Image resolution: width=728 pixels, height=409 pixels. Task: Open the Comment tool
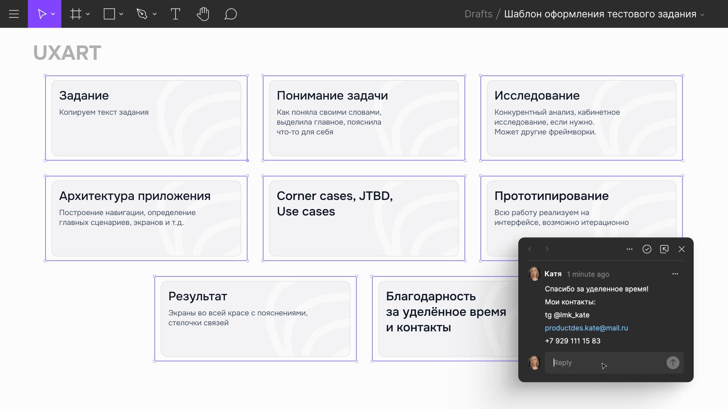point(231,14)
